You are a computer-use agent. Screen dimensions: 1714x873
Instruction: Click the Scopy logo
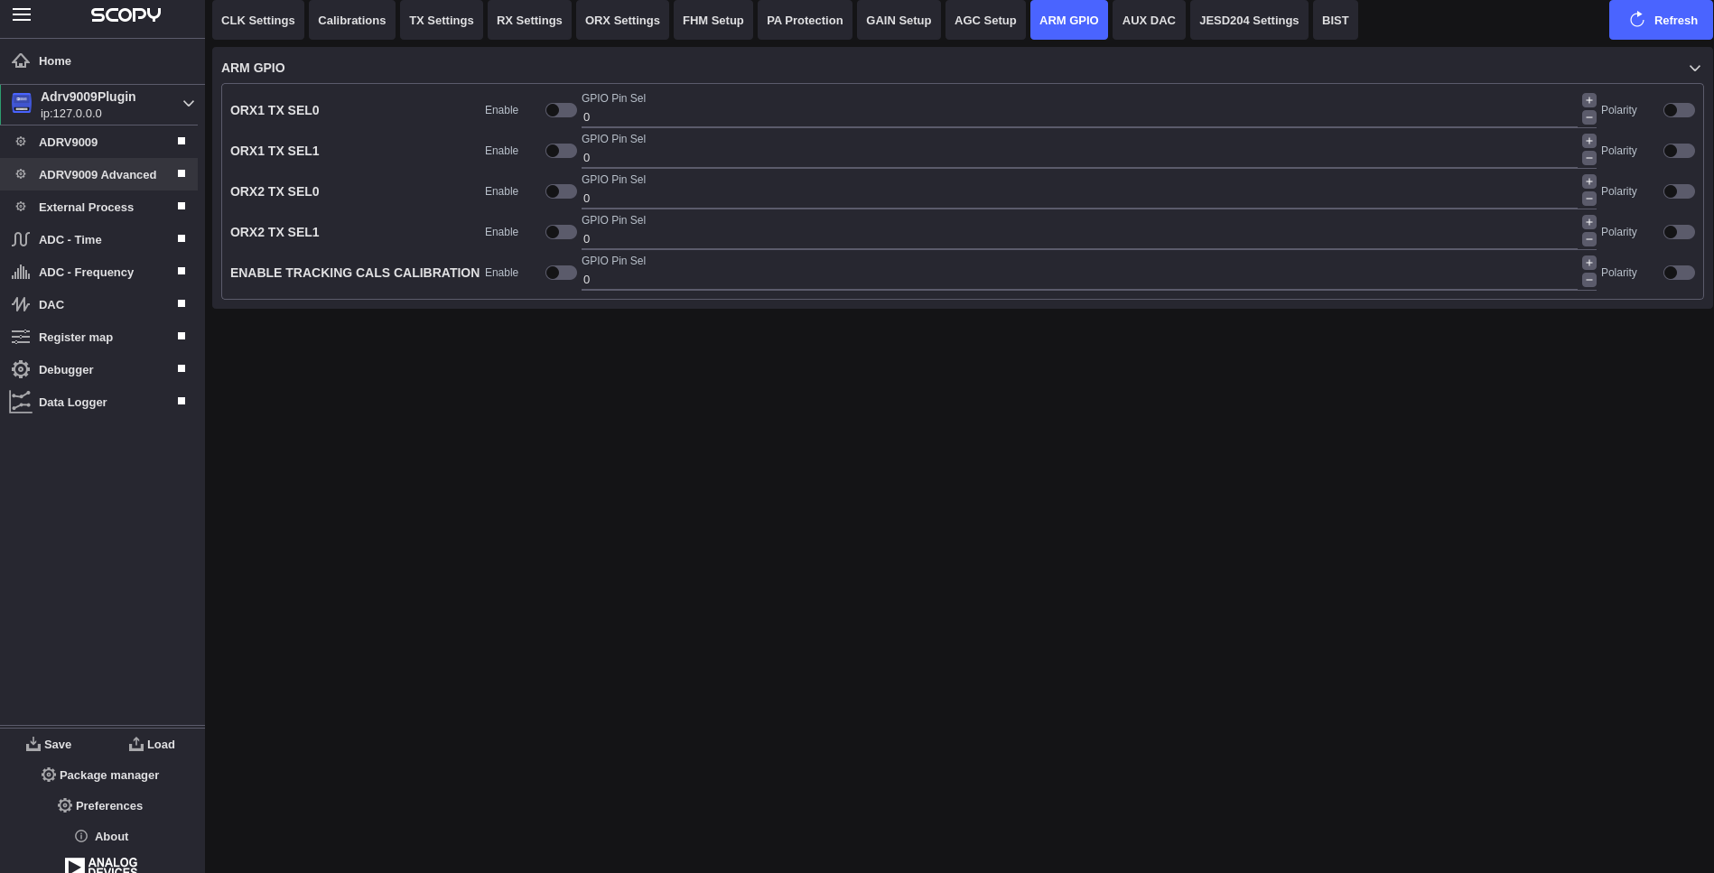click(x=126, y=14)
